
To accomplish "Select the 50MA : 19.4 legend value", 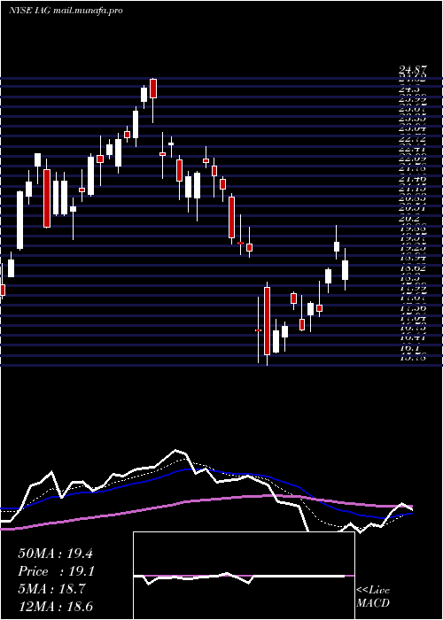I will tap(55, 554).
